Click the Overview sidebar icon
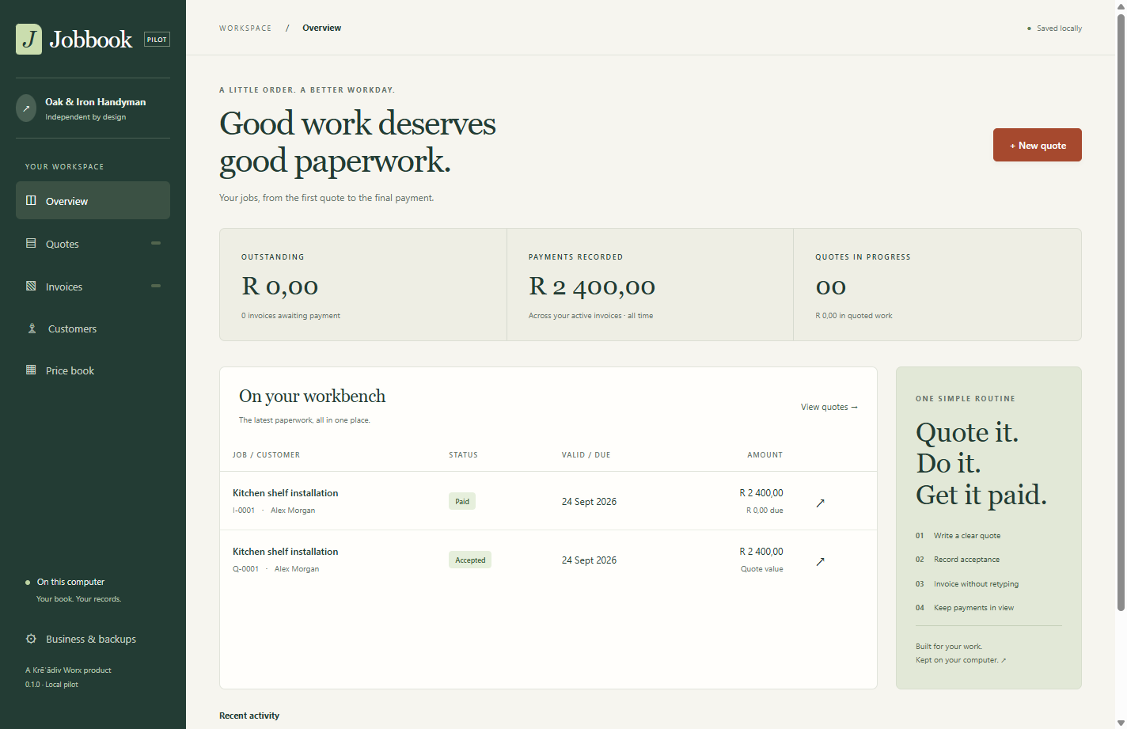 pyautogui.click(x=31, y=200)
